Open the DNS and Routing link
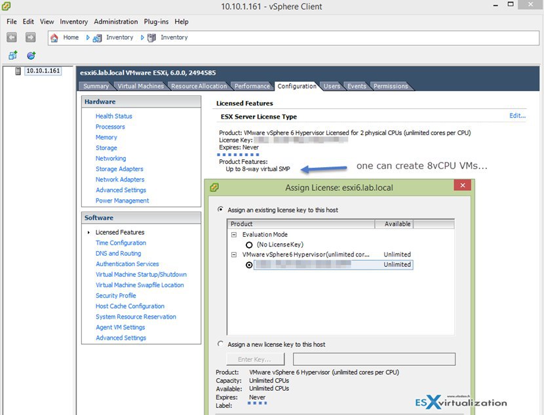Image resolution: width=544 pixels, height=415 pixels. [x=119, y=253]
